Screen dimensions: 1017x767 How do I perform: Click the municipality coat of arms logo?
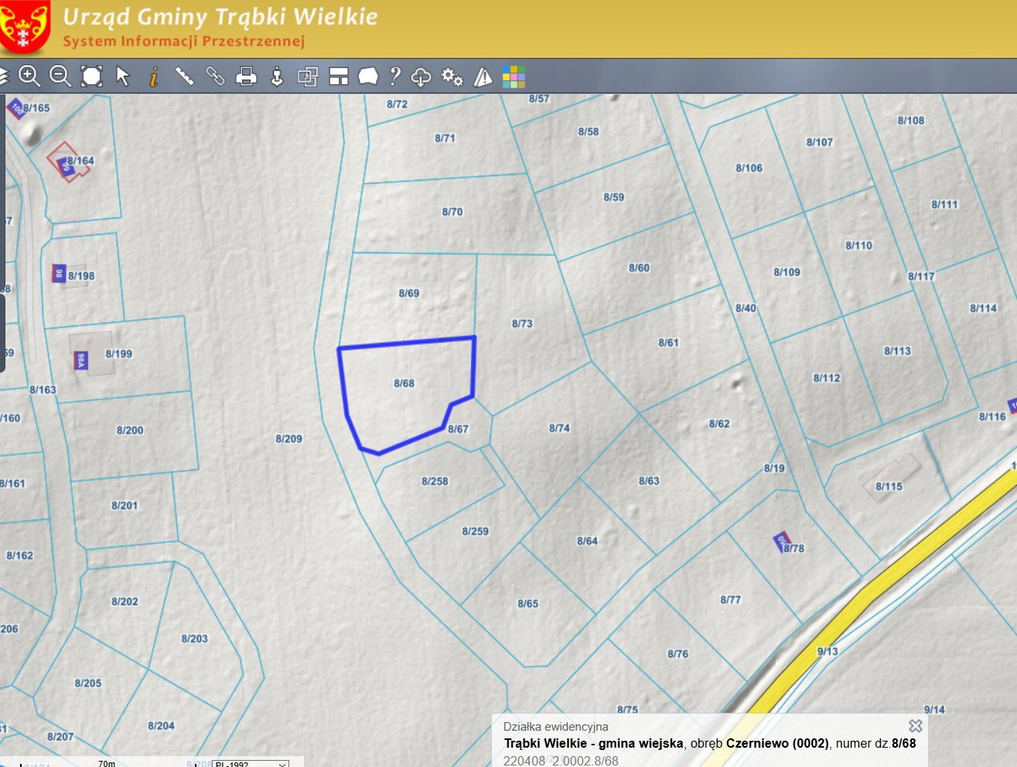coord(25,26)
